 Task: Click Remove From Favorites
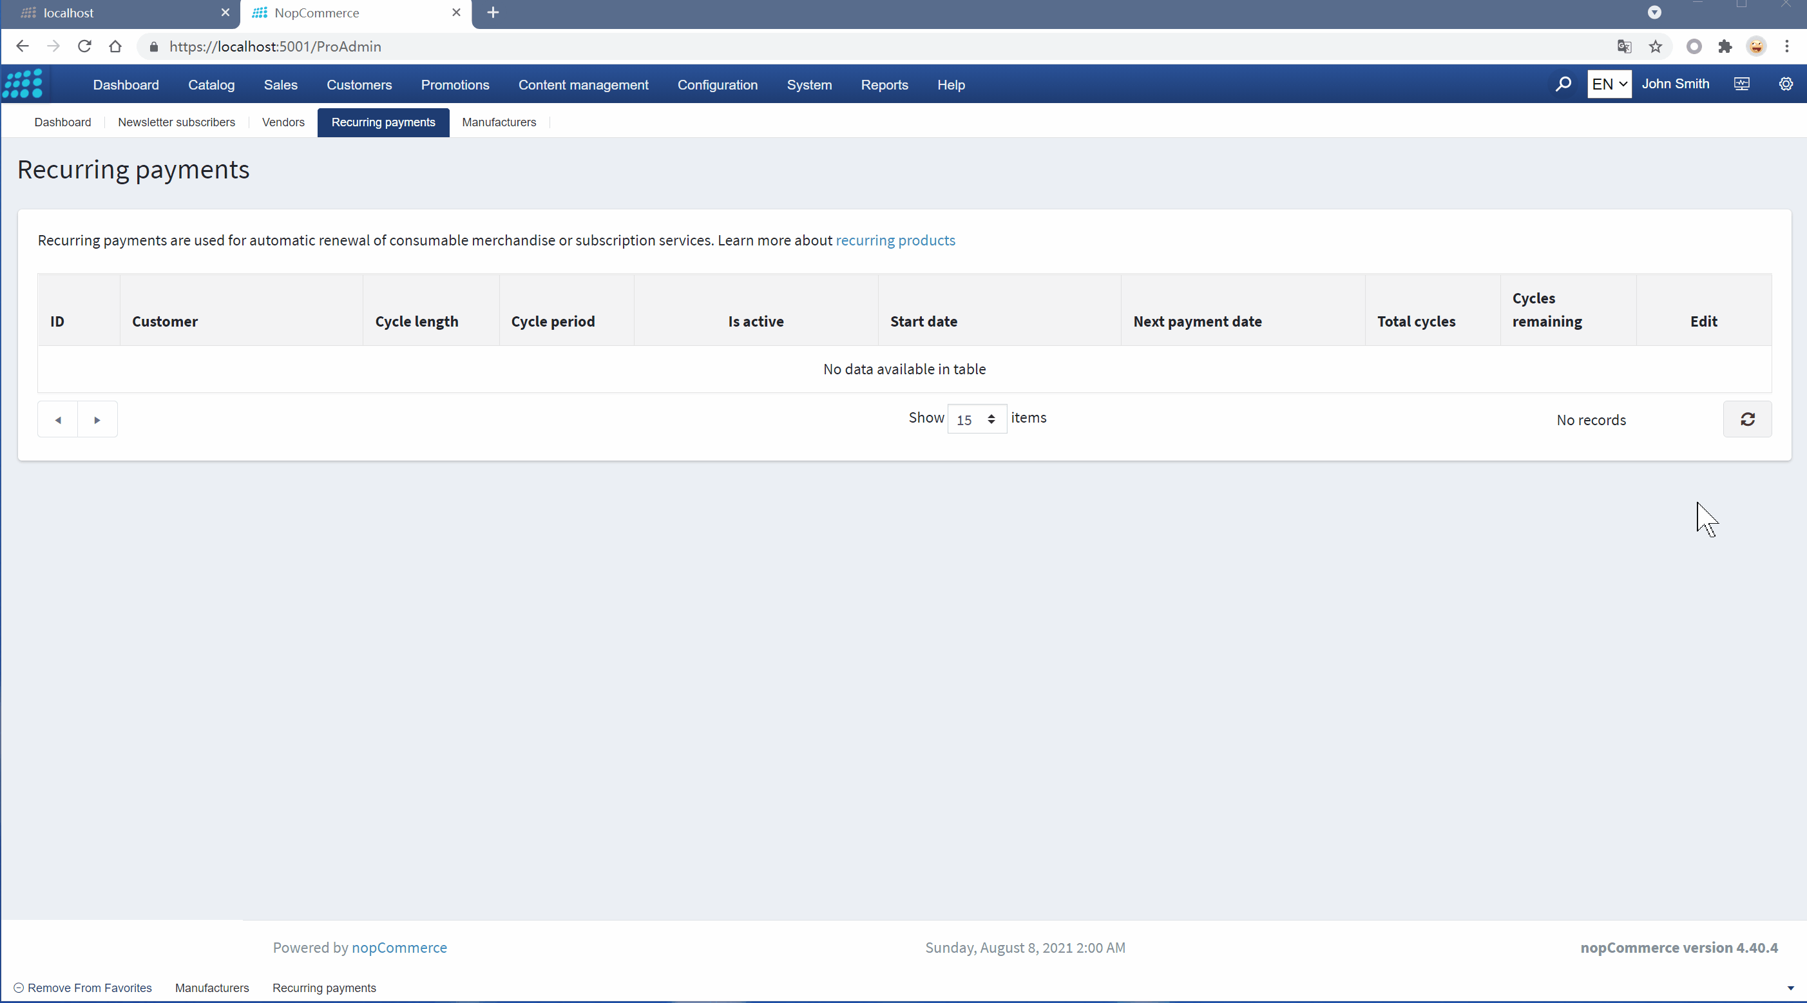point(82,988)
